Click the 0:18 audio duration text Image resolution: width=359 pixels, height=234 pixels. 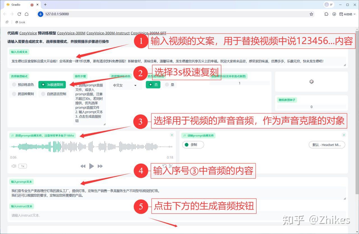tap(170, 157)
